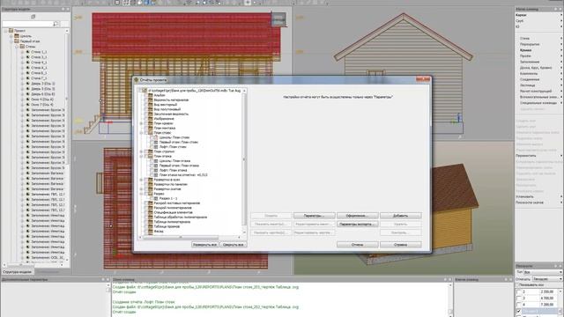Click the Параметры... button
564x317 pixels.
[x=314, y=216]
